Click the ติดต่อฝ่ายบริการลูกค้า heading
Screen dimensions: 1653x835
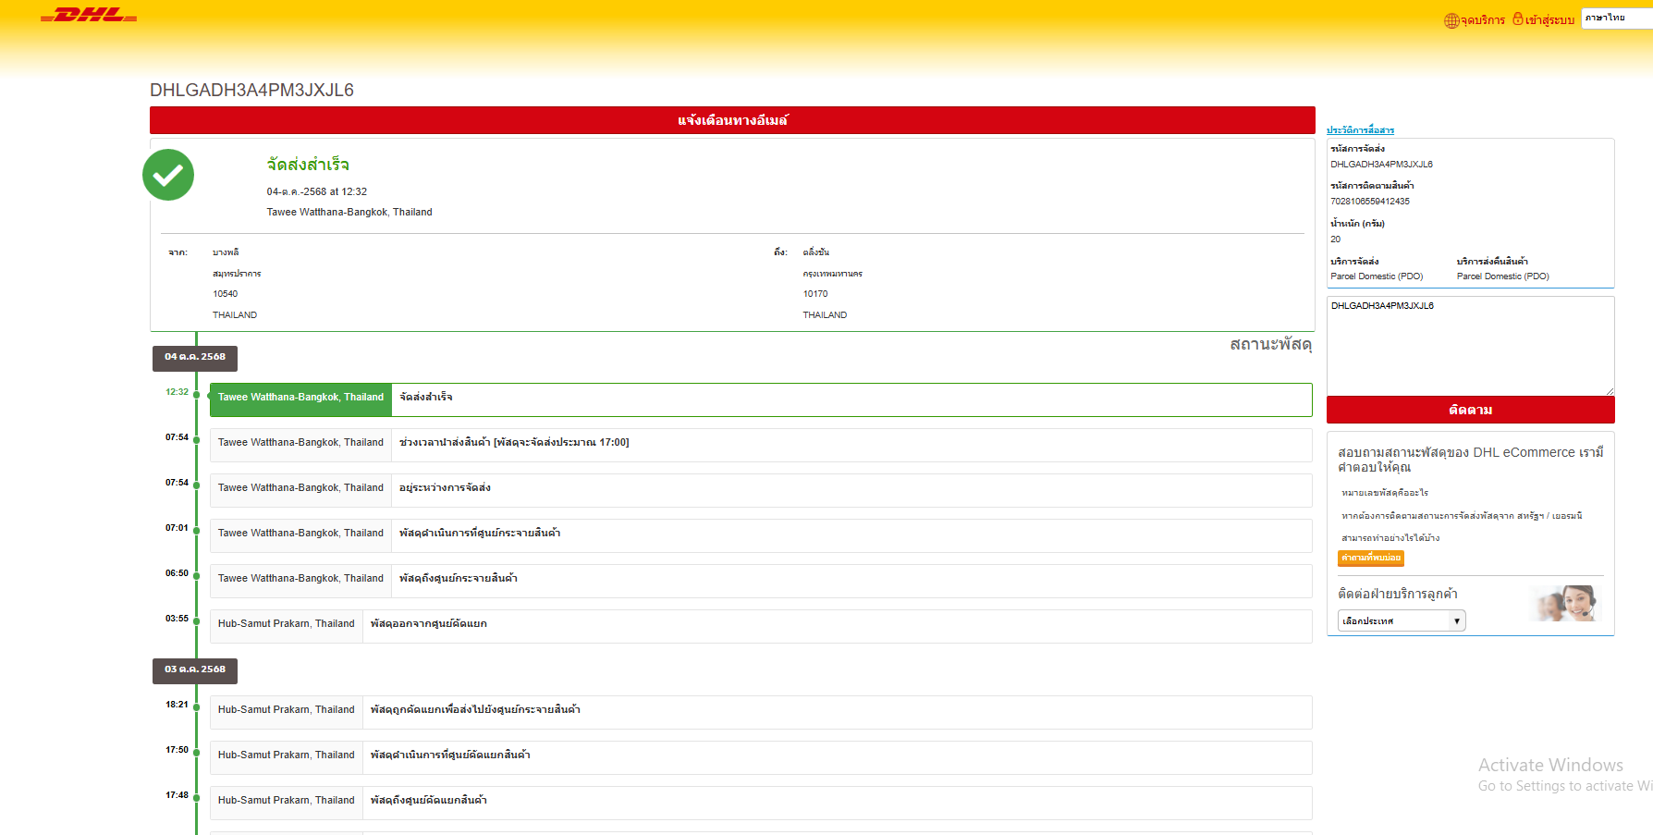pyautogui.click(x=1398, y=594)
